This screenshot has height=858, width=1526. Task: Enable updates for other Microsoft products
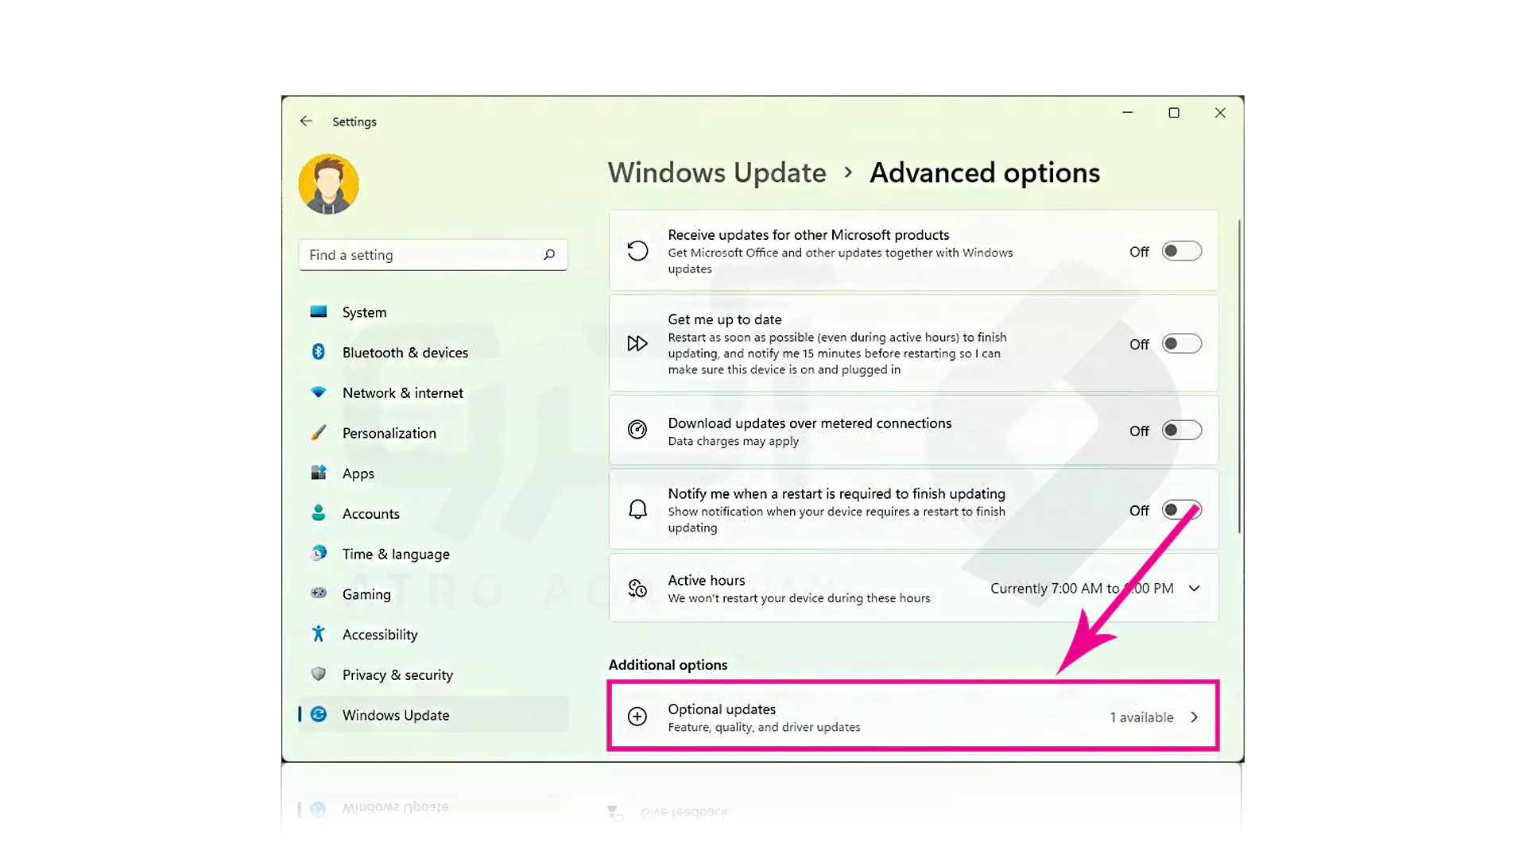pyautogui.click(x=1181, y=251)
